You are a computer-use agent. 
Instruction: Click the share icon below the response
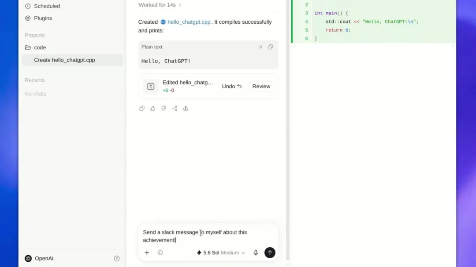pyautogui.click(x=186, y=108)
